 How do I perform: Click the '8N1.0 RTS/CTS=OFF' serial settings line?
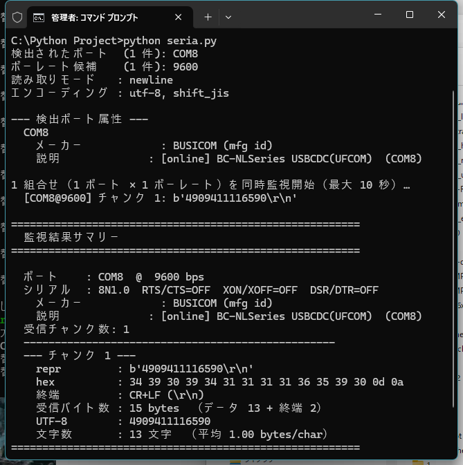(x=201, y=290)
